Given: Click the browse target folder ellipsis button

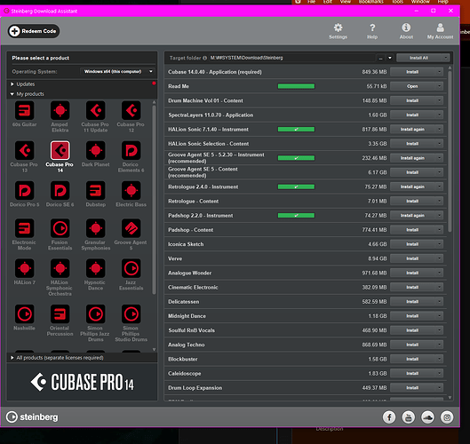Looking at the screenshot, I should coord(380,58).
